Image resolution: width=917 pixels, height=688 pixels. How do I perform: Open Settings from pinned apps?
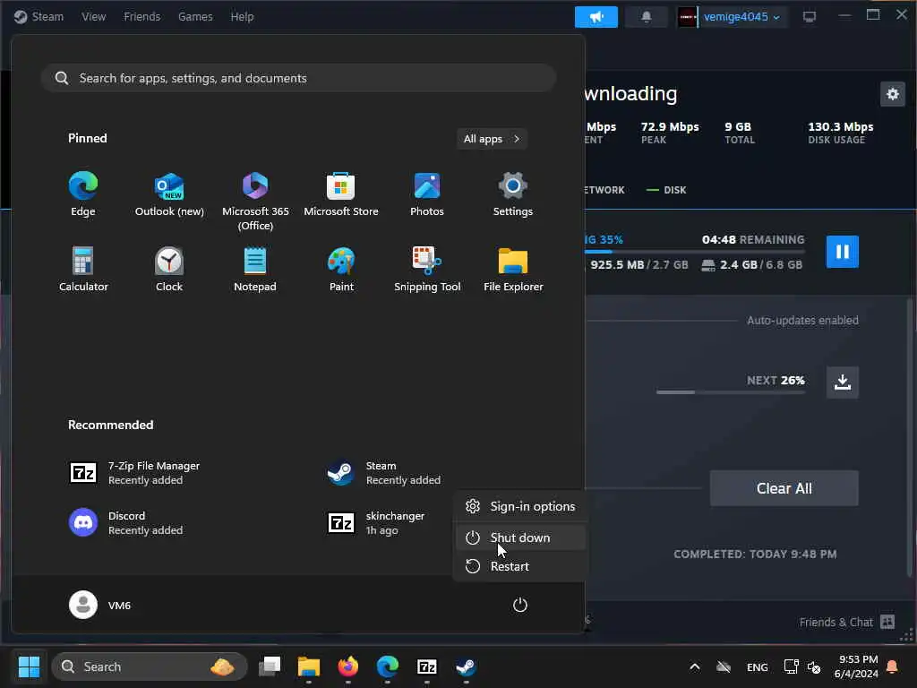(x=513, y=194)
